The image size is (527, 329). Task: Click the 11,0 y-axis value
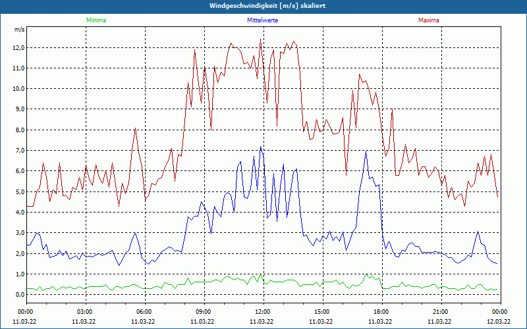(x=18, y=68)
